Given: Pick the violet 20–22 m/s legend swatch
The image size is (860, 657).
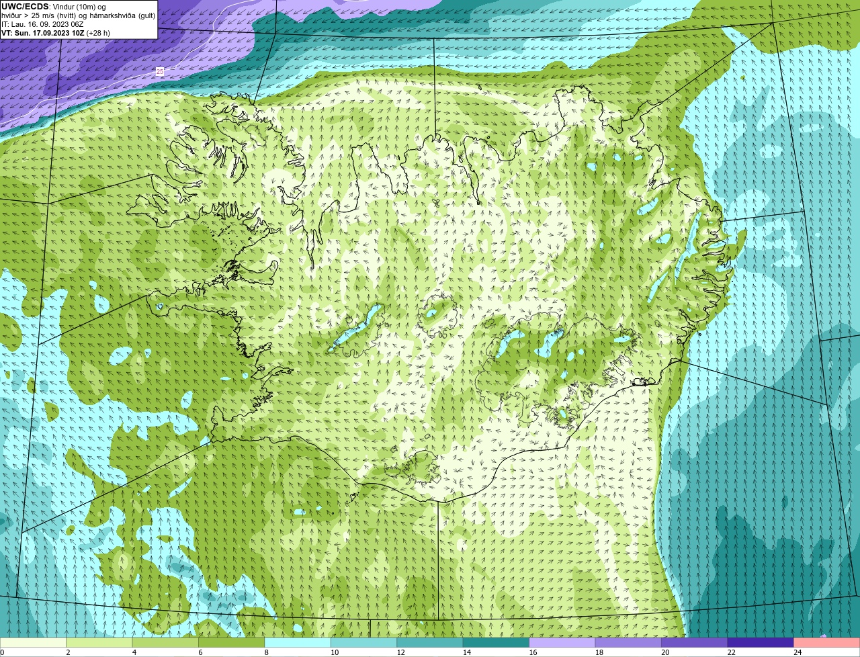Looking at the screenshot, I should click(695, 642).
